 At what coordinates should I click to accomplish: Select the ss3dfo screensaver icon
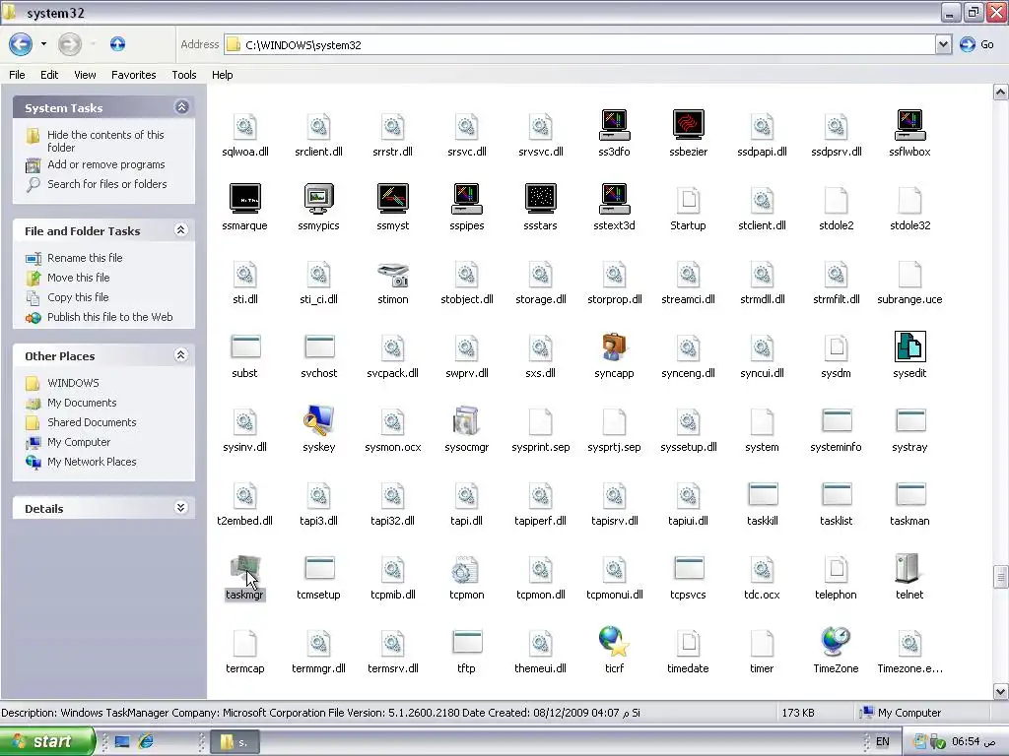pyautogui.click(x=615, y=125)
